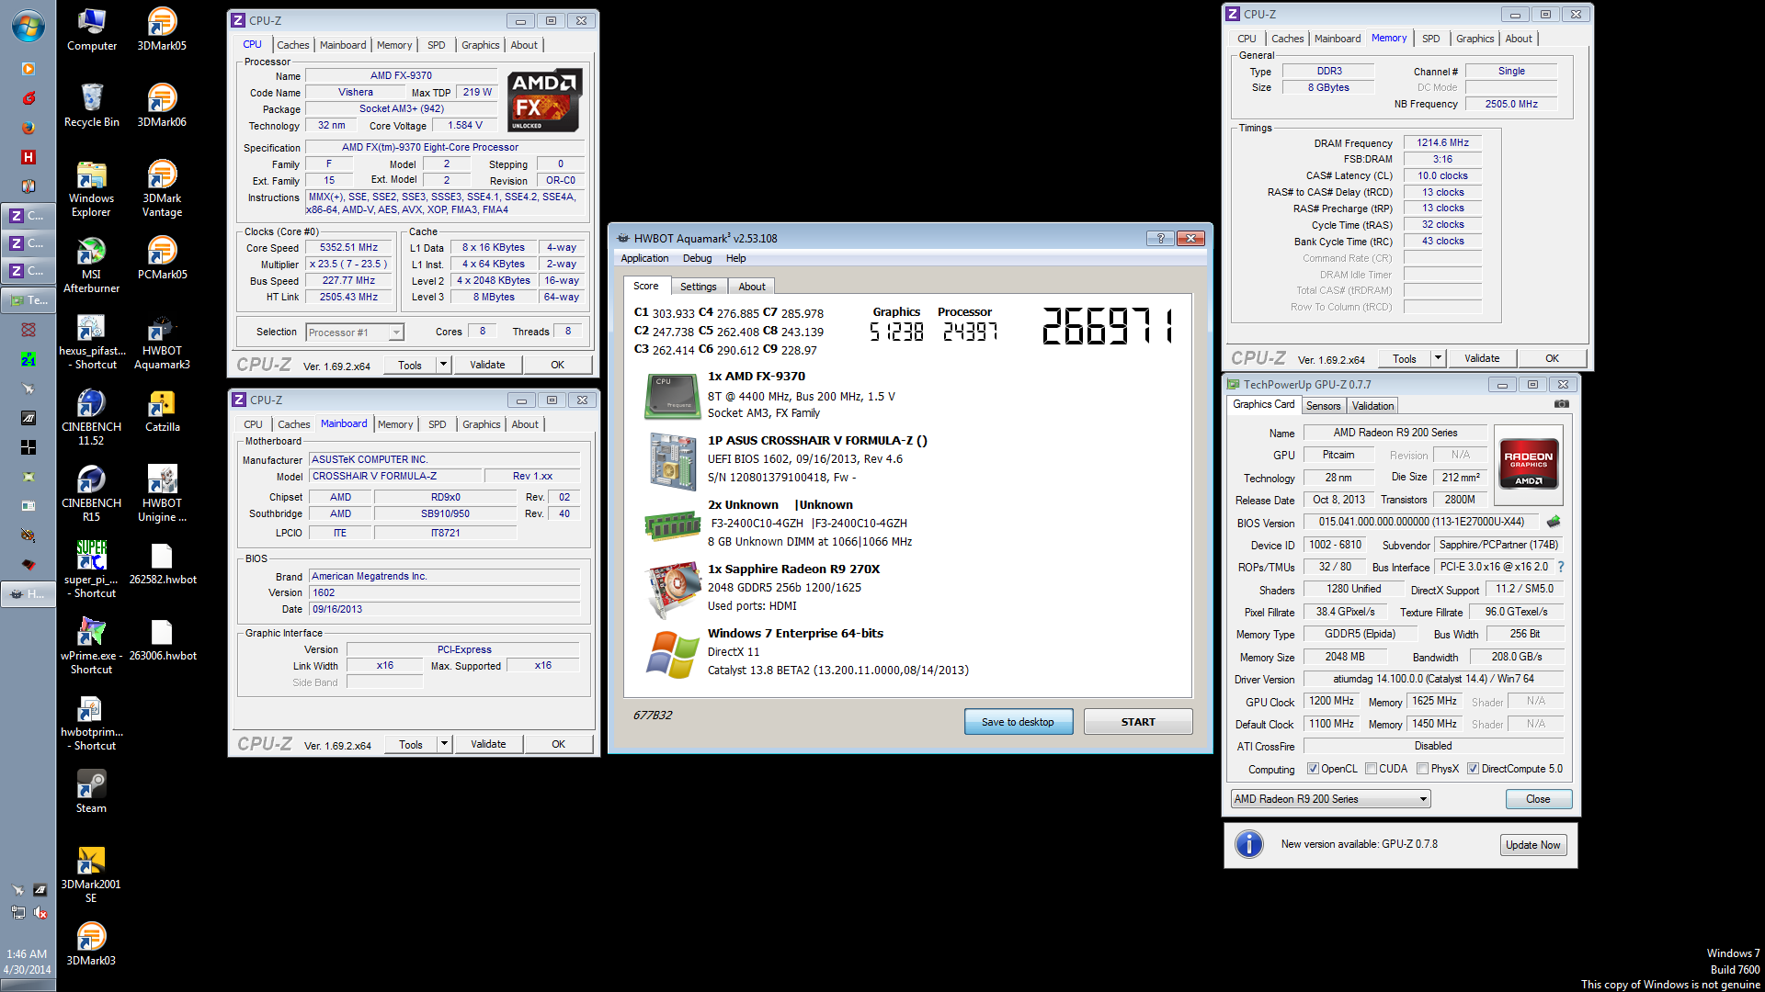Click the bus interface question mark in GPU-Z
This screenshot has height=992, width=1765.
point(1560,567)
